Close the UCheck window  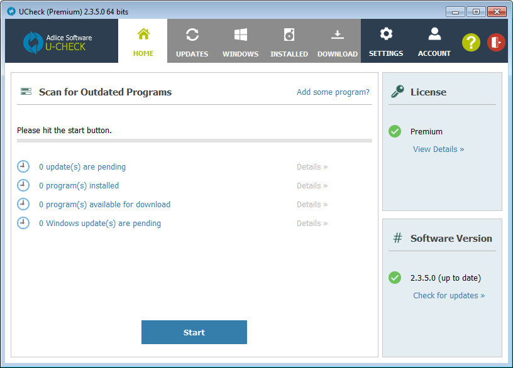pyautogui.click(x=497, y=12)
